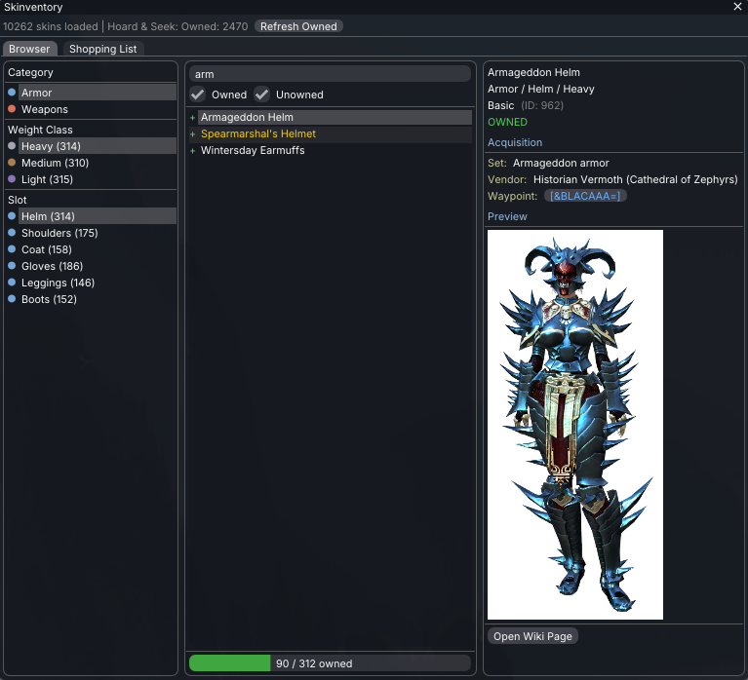Open the Shopping List tab

coord(103,49)
